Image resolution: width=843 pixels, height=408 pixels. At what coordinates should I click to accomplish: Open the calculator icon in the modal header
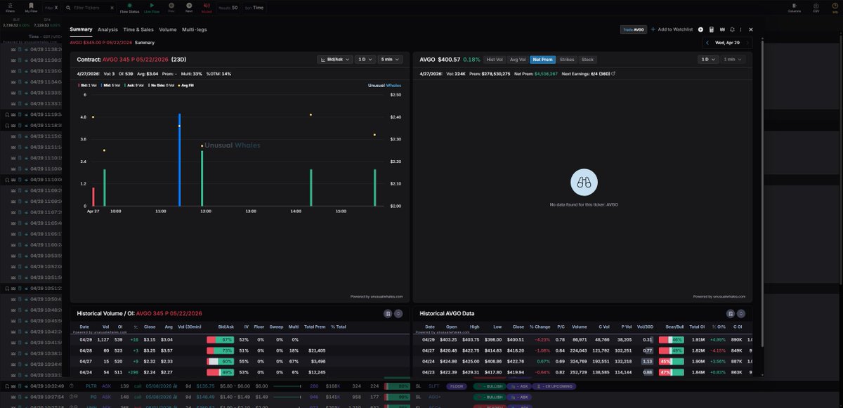(x=712, y=29)
